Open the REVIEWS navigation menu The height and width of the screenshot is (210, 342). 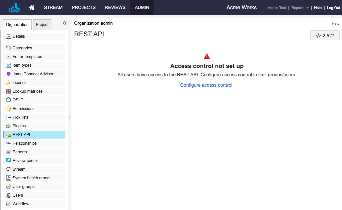115,7
